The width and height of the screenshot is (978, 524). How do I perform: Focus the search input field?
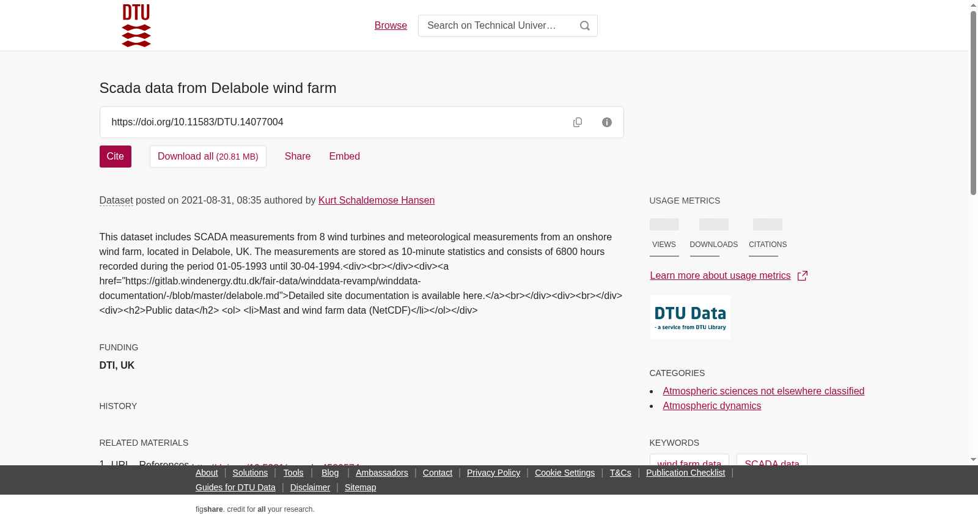[x=495, y=26]
